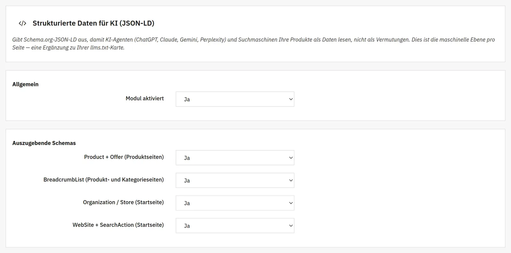Click the chevron arrow in Organization / Store select
This screenshot has width=511, height=253.
[291, 203]
